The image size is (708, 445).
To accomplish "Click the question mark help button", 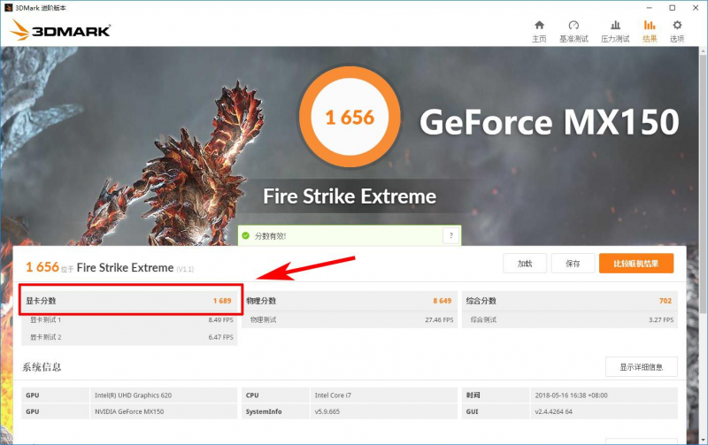I will [451, 236].
